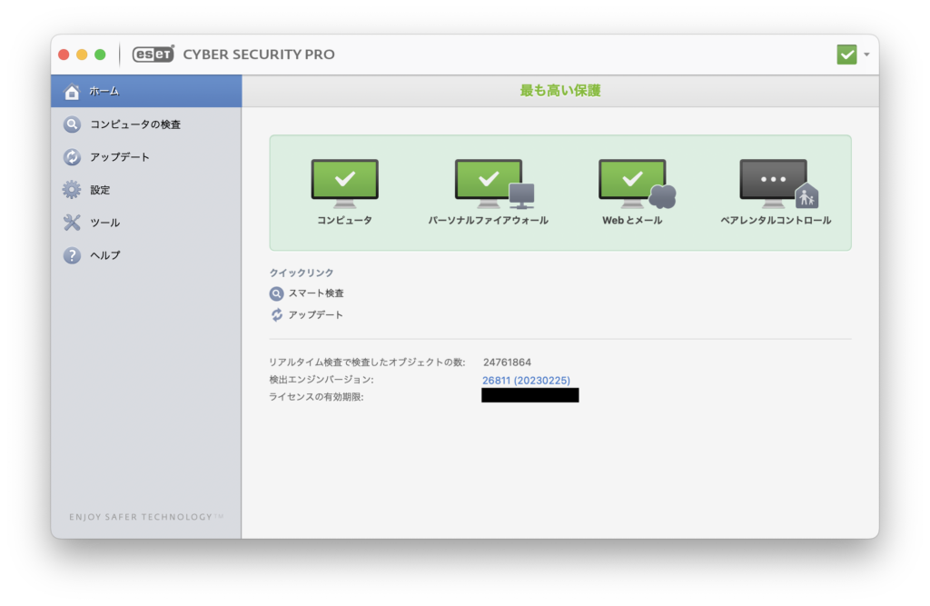
Task: Click the scanned objects count 24761864
Action: tap(507, 363)
